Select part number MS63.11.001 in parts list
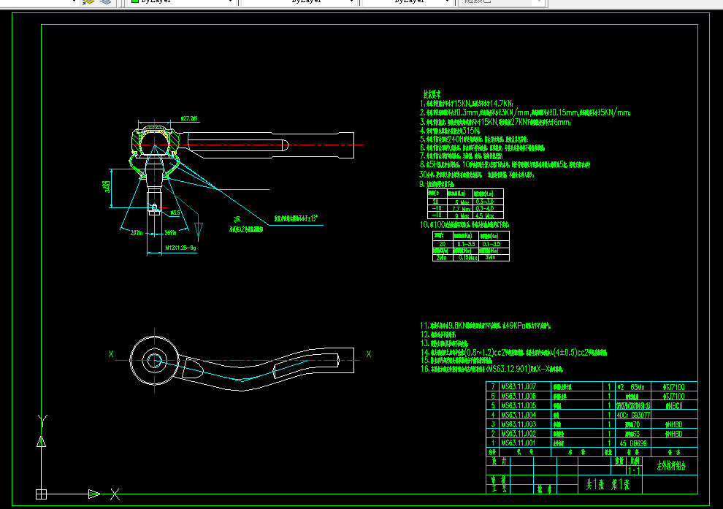 point(519,443)
